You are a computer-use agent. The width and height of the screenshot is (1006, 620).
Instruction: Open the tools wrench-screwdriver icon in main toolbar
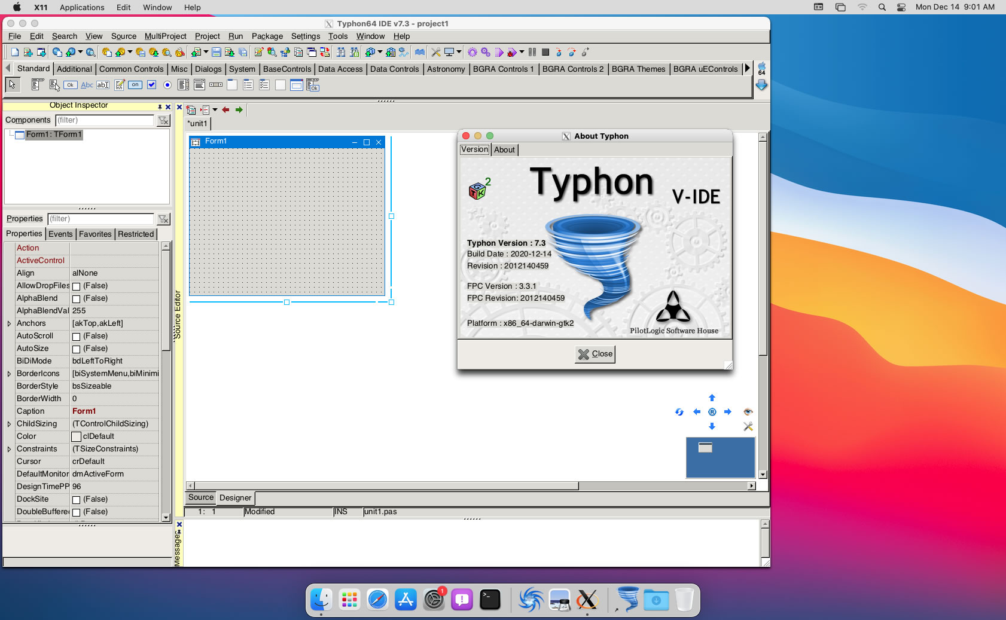(436, 52)
